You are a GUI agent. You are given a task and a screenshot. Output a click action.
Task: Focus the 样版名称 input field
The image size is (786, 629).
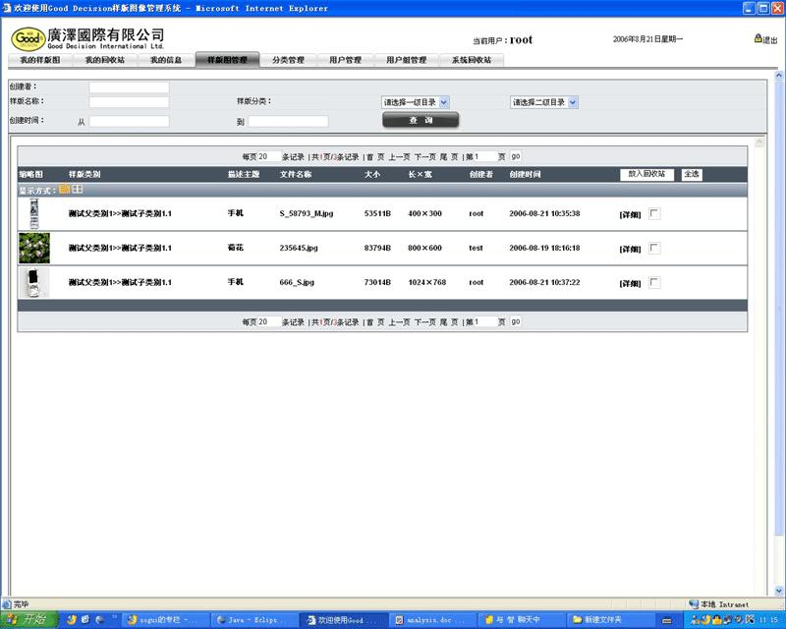[130, 102]
